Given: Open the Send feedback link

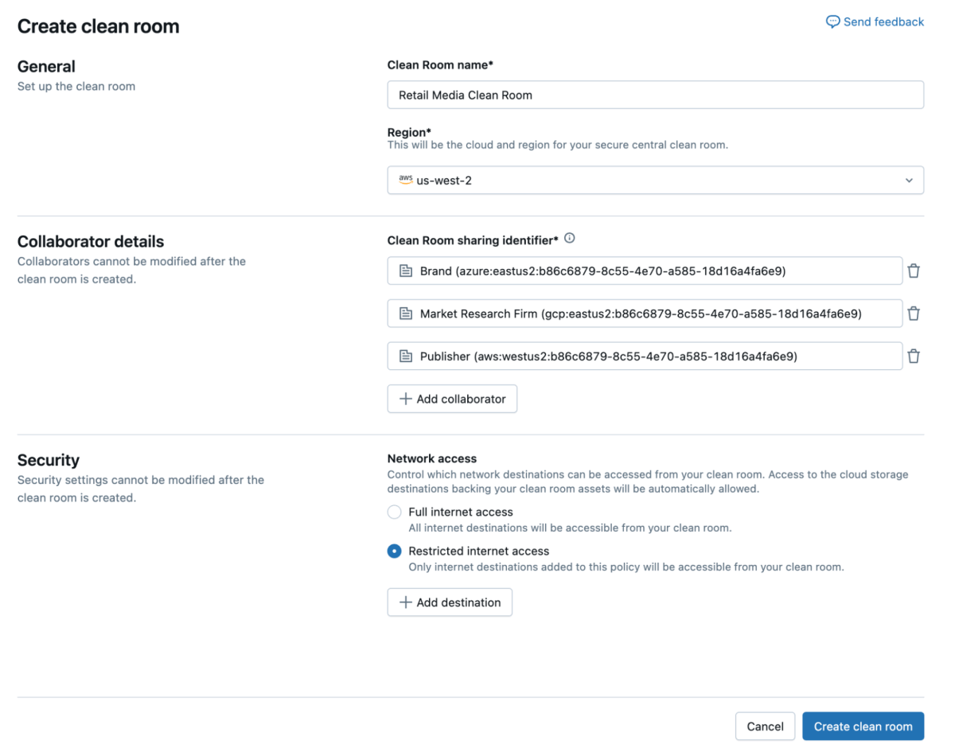Looking at the screenshot, I should coord(883,22).
